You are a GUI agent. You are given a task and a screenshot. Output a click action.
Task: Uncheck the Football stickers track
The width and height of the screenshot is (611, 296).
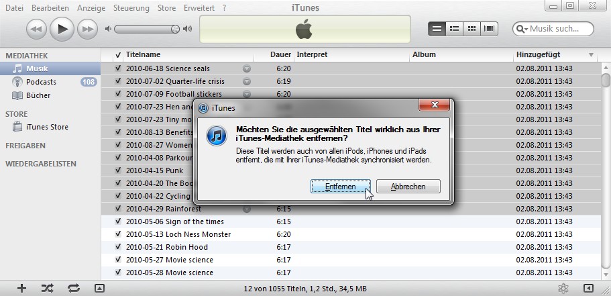[118, 94]
